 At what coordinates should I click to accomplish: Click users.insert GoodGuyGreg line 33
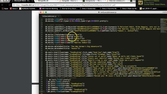point(82,52)
